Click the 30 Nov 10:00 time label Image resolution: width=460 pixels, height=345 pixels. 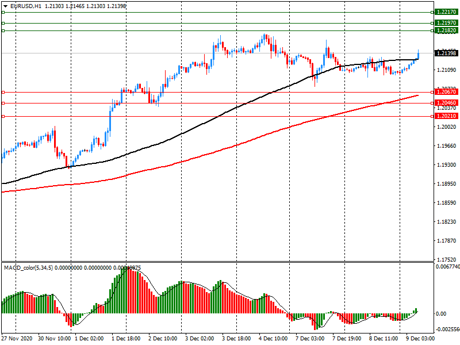coord(54,339)
